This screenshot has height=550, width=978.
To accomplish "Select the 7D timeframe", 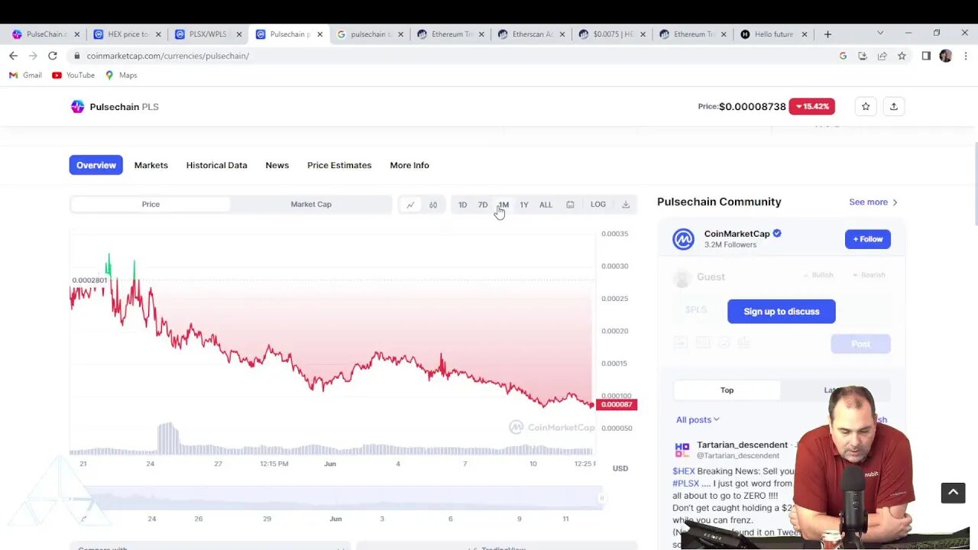I will 483,205.
